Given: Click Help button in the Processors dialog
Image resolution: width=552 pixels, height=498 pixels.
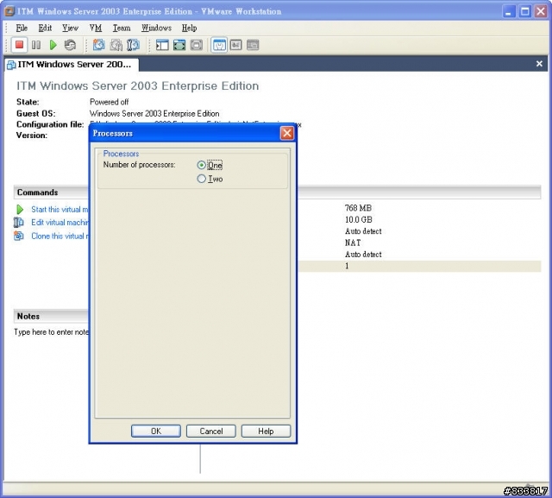Looking at the screenshot, I should [x=266, y=431].
